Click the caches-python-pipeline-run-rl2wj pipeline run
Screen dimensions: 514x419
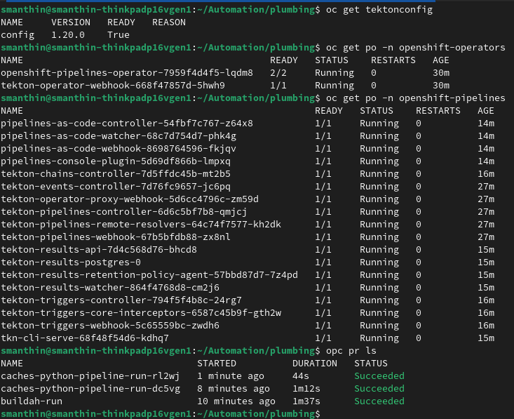[90, 375]
